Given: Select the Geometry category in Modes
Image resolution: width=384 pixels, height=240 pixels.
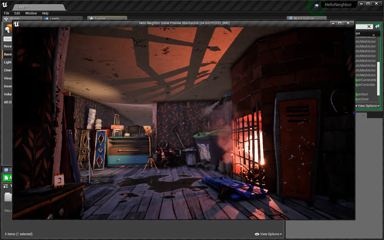Looking at the screenshot, I should point(7,86).
